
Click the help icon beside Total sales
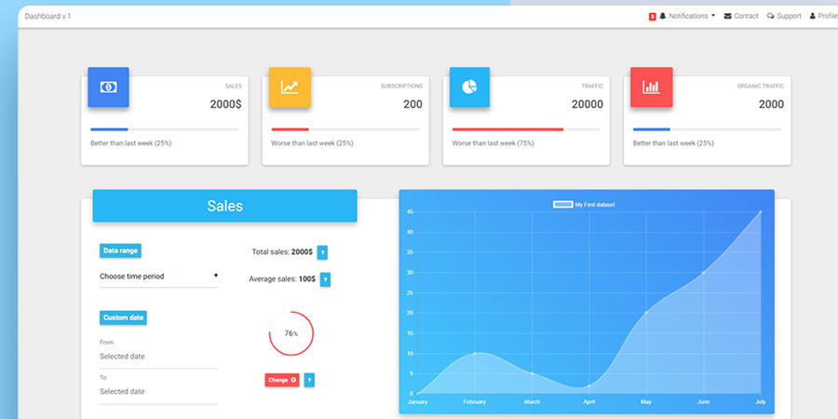tap(322, 252)
